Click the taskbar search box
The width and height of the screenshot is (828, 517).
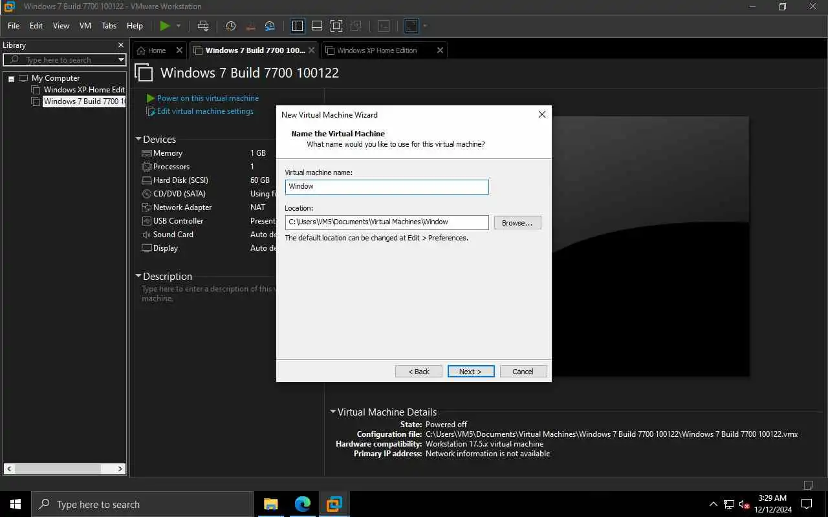click(142, 504)
